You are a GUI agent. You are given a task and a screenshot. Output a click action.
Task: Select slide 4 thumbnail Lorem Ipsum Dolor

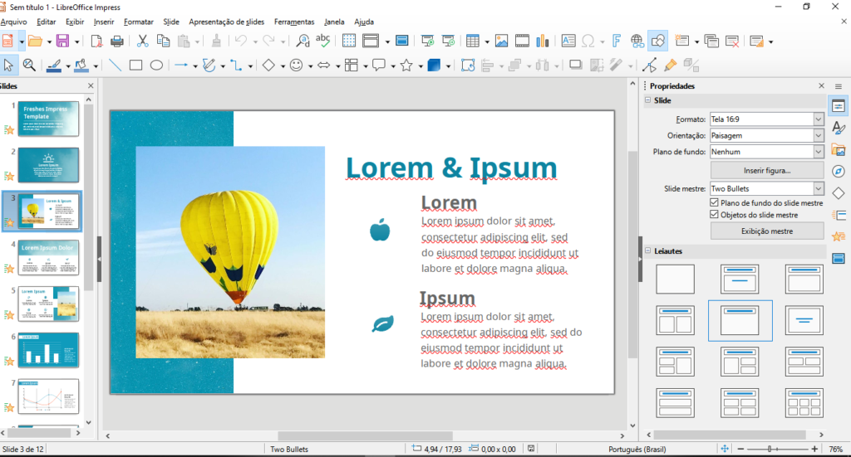[x=49, y=257]
